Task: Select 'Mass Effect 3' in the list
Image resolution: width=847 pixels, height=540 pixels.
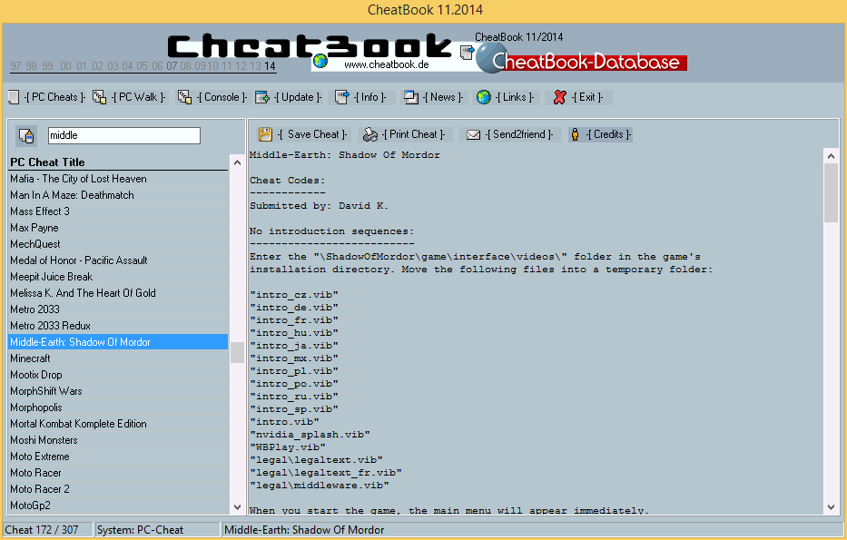Action: [118, 211]
